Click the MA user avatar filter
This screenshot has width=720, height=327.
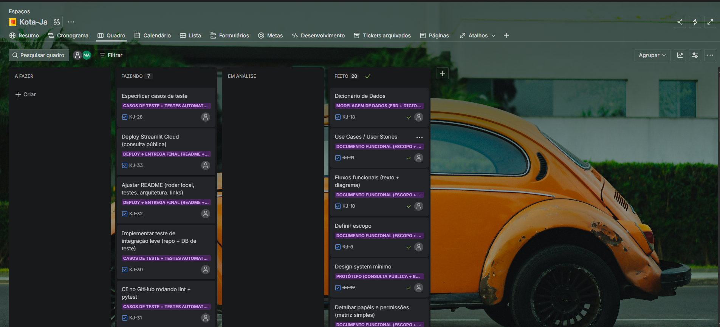87,55
